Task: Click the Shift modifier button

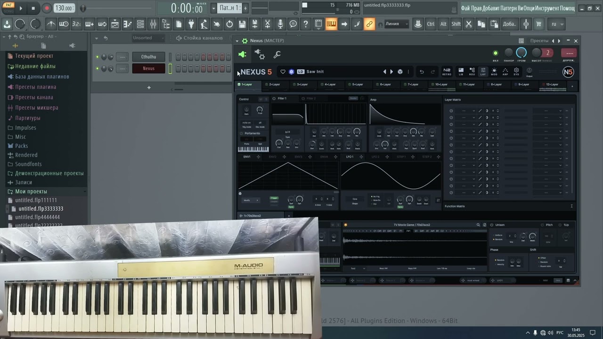Action: click(x=456, y=24)
